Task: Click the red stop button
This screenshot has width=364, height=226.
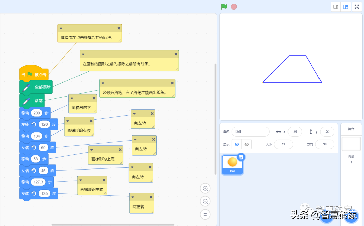Action: (234, 7)
